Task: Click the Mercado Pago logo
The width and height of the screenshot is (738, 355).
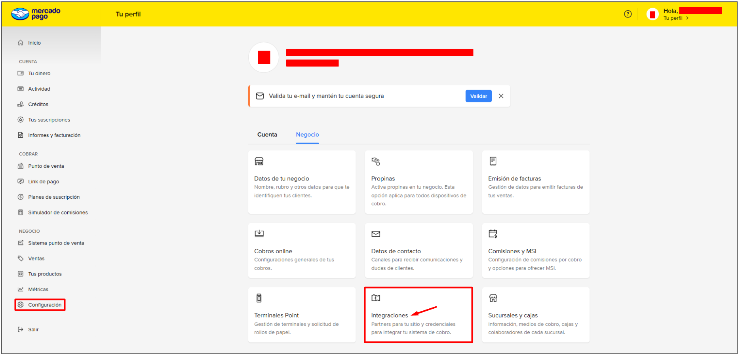Action: coord(36,14)
